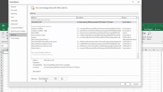This screenshot has height=92, width=163.
Task: Select the Date (XML) add-in row
Action: pos(84,33)
